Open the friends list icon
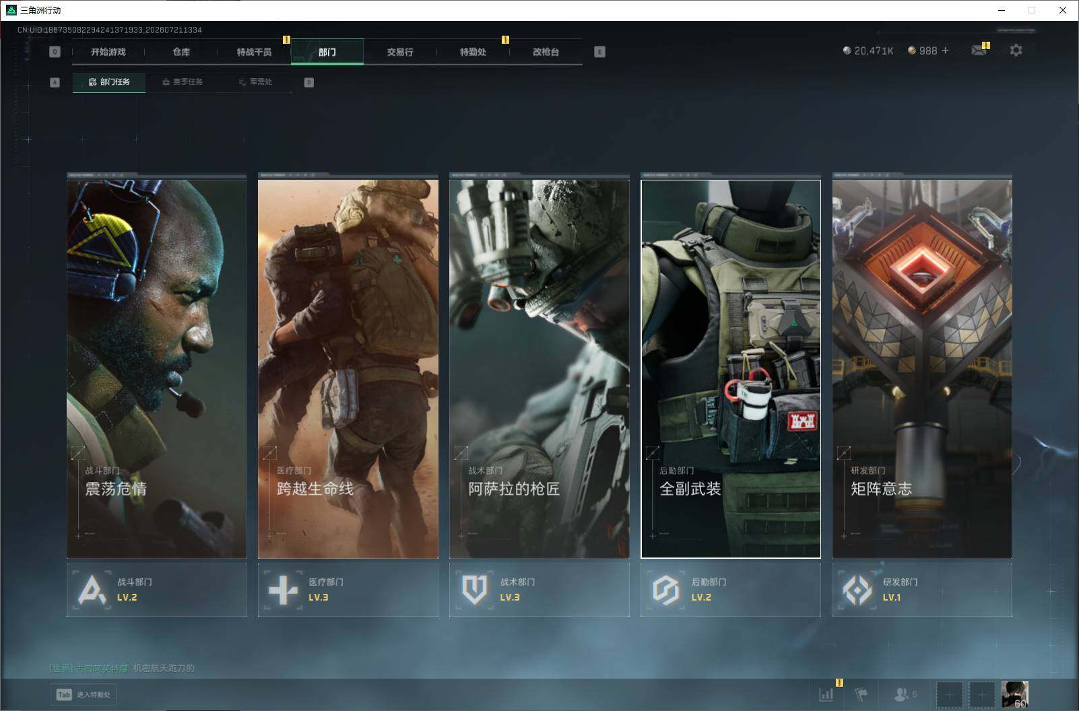This screenshot has width=1079, height=711. (x=905, y=694)
